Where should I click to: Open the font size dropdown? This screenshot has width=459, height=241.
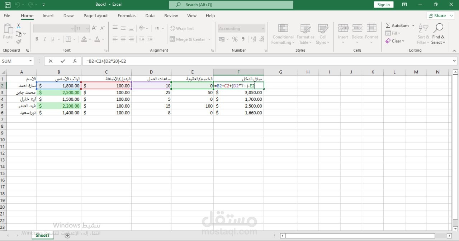point(87,29)
